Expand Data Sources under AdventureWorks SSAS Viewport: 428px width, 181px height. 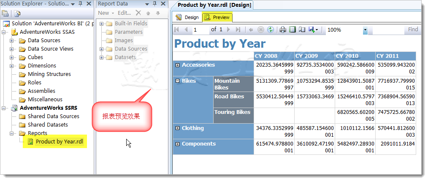click(12, 41)
